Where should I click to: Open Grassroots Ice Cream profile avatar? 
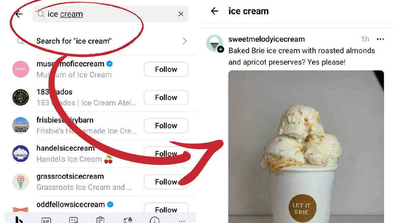click(x=21, y=182)
